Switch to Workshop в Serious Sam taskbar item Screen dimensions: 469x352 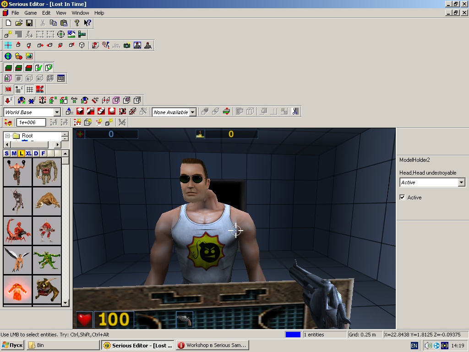(x=213, y=346)
